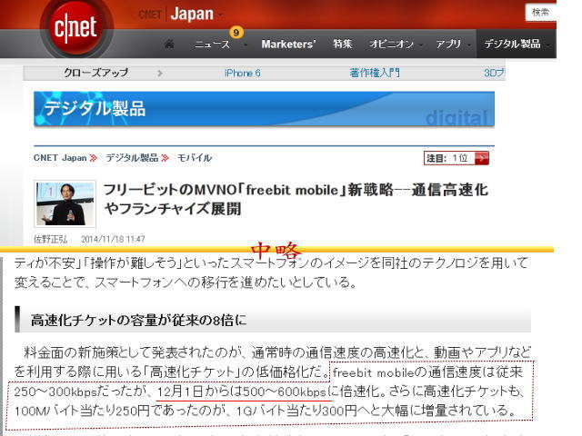This screenshot has height=436, width=582.
Task: Select 特集 in the navigation bar
Action: [343, 44]
